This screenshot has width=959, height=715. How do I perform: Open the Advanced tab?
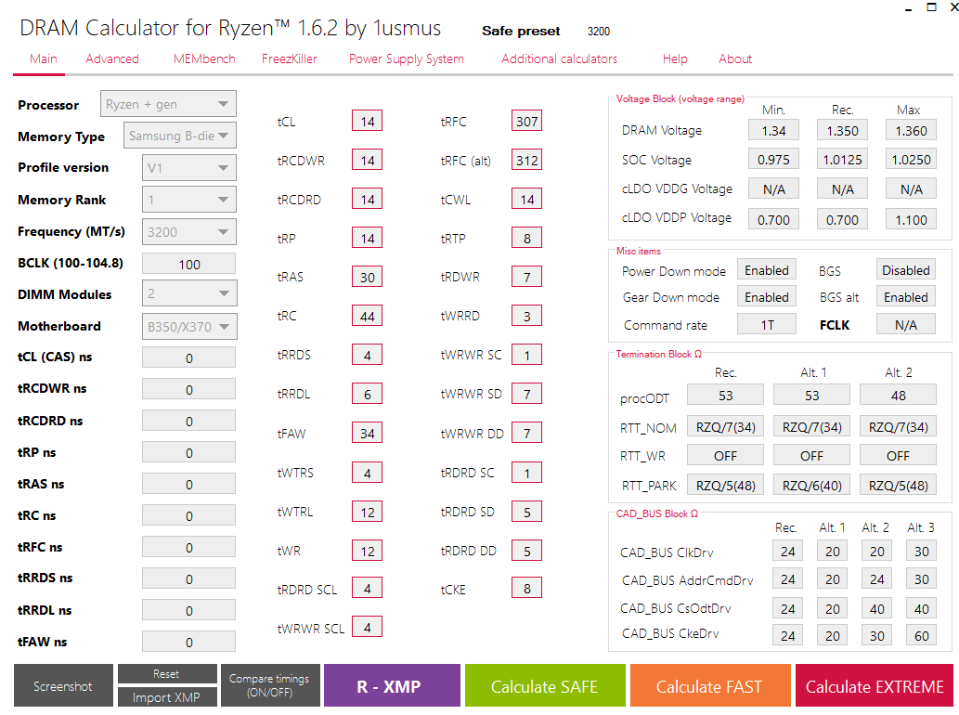[112, 58]
